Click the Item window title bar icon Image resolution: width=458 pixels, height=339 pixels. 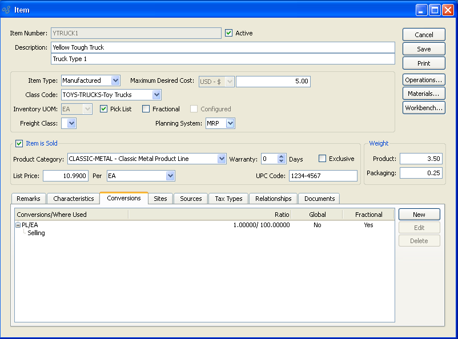point(7,10)
